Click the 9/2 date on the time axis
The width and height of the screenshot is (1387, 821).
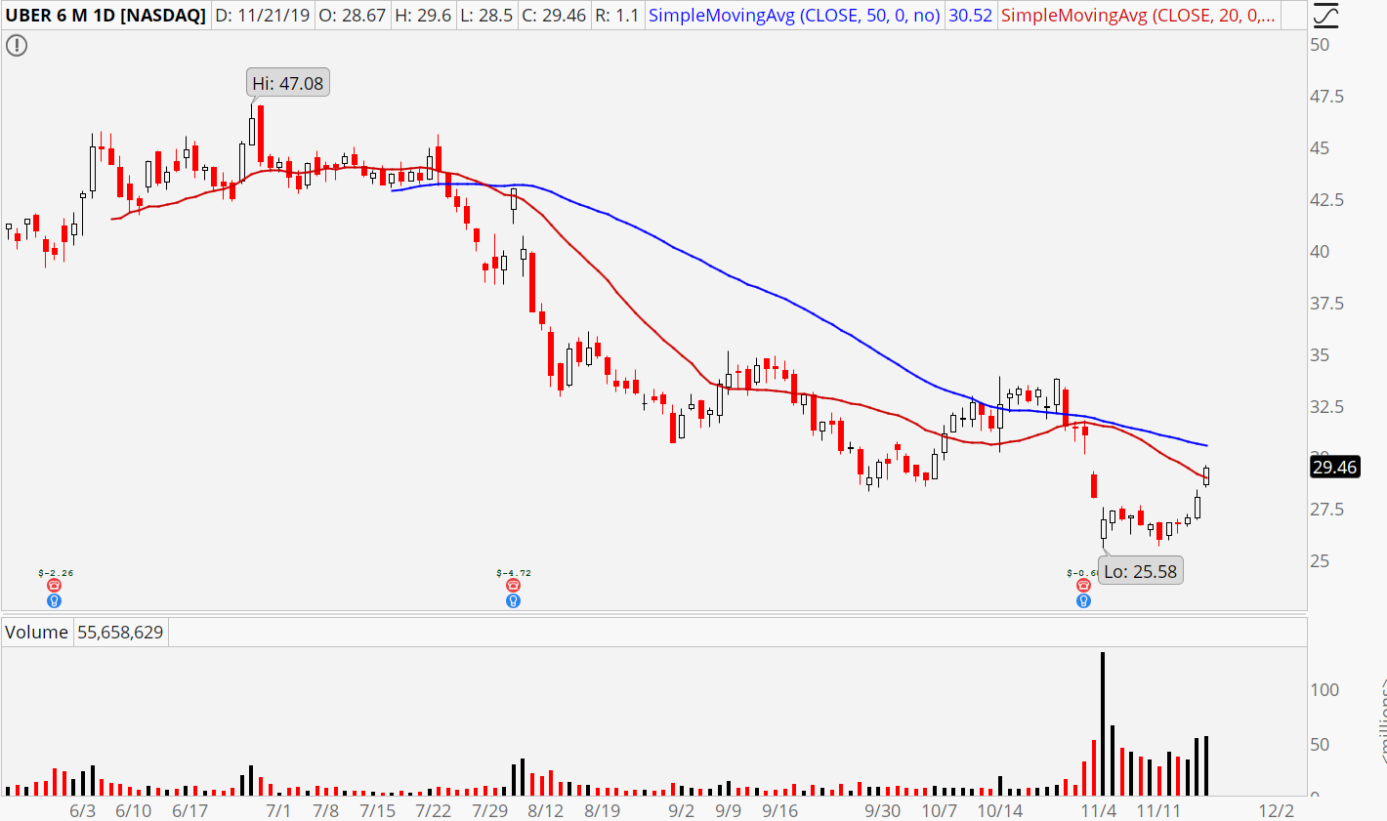(682, 811)
